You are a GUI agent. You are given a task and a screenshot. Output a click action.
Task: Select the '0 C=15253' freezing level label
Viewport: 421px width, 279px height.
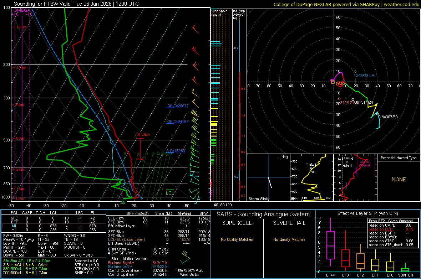(176, 151)
